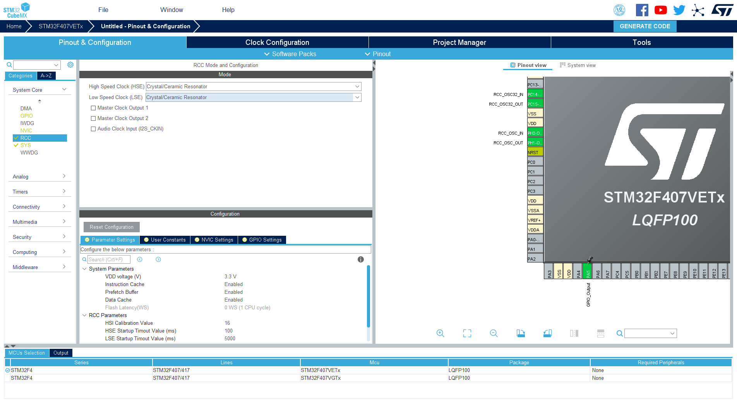Flip the chip horizontally icon
This screenshot has width=737, height=403.
(x=574, y=333)
